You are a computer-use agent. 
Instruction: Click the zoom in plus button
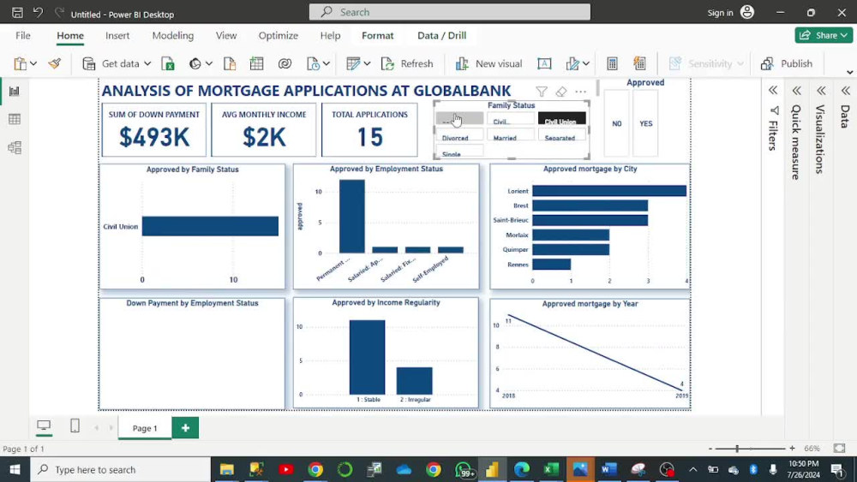coord(792,448)
